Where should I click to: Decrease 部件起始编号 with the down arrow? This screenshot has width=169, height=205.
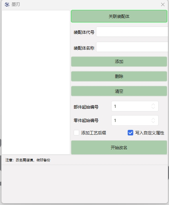[x=153, y=107]
